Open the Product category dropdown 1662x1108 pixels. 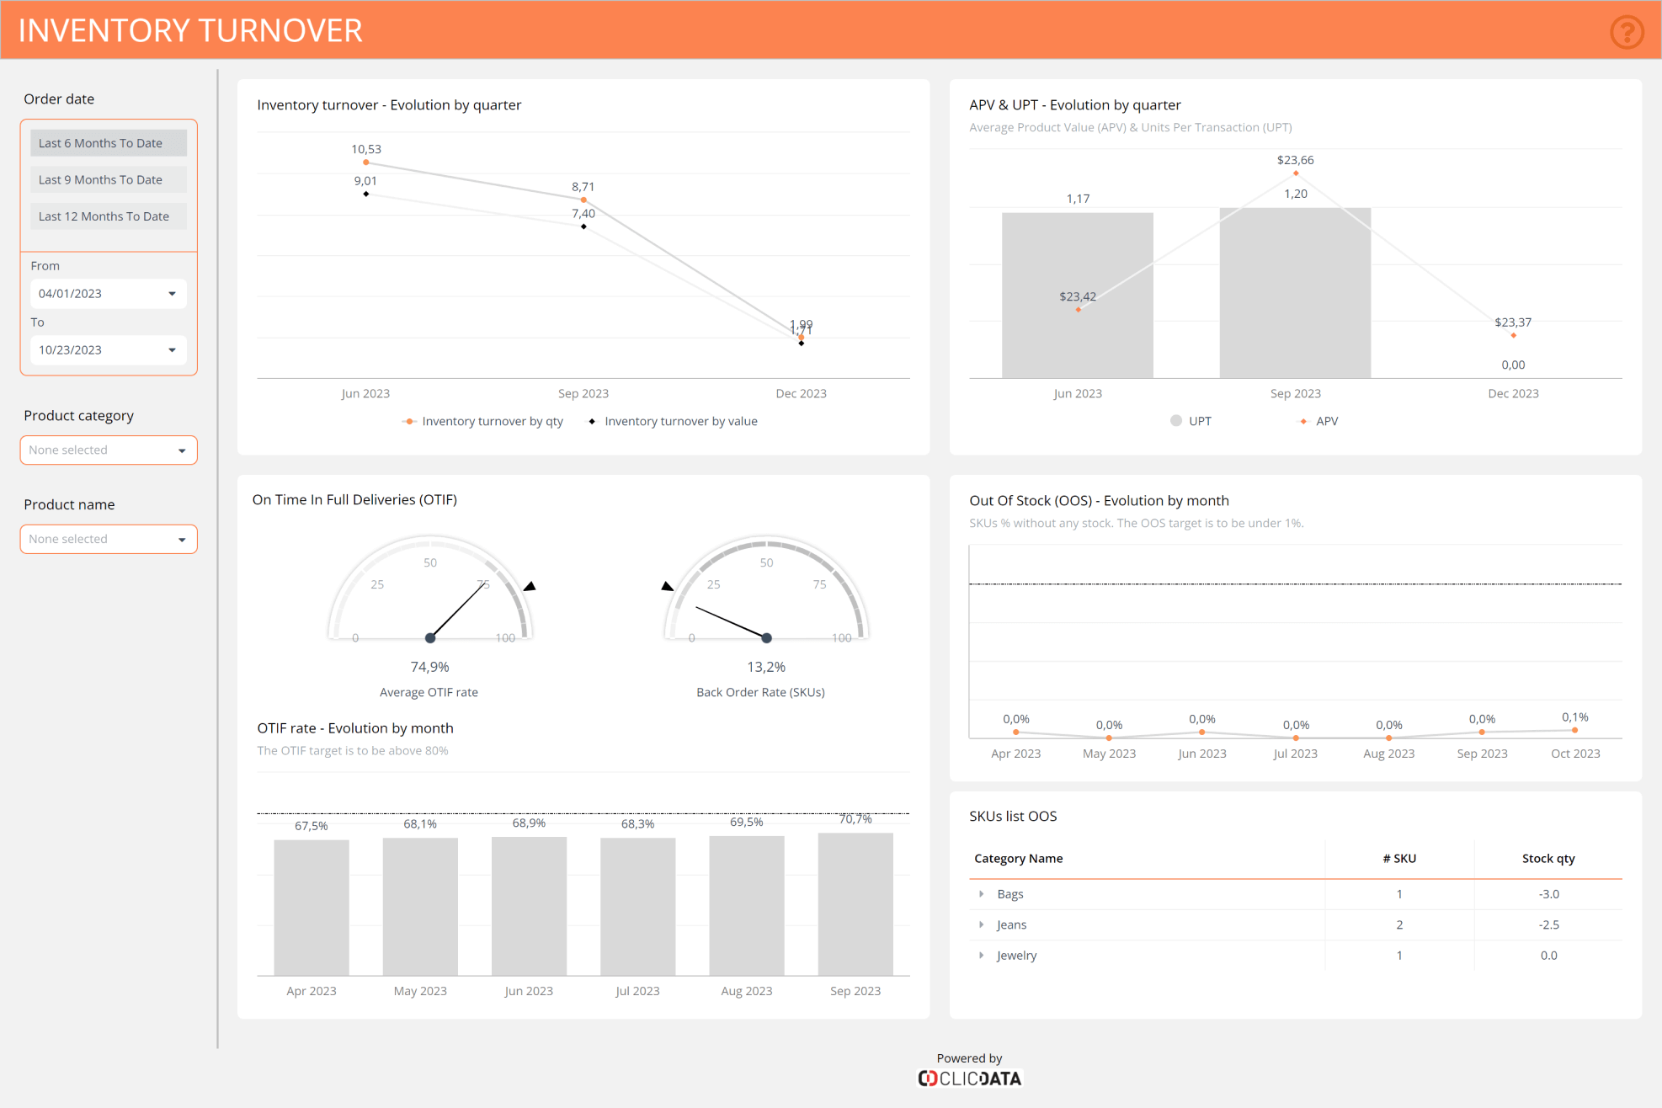coord(109,450)
